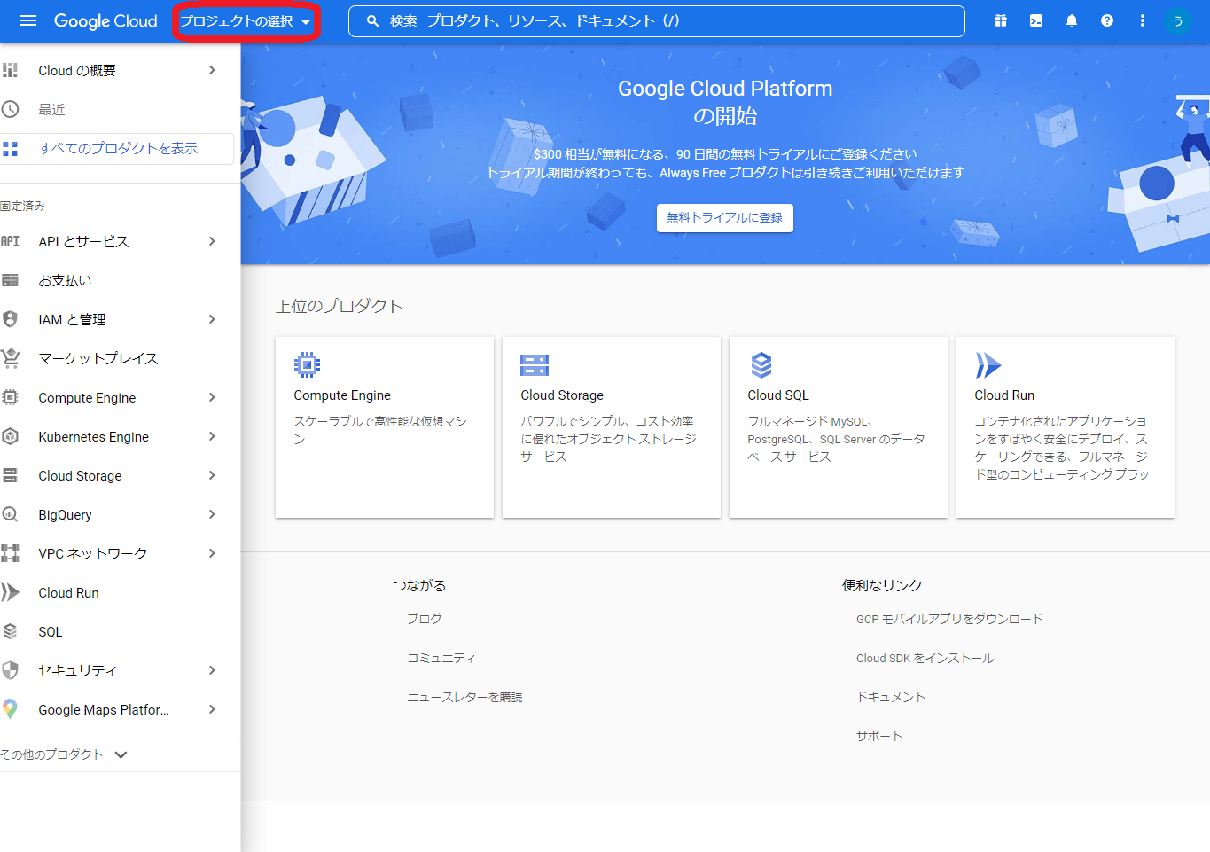The image size is (1210, 852).
Task: Click the search bar to search products
Action: (x=654, y=20)
